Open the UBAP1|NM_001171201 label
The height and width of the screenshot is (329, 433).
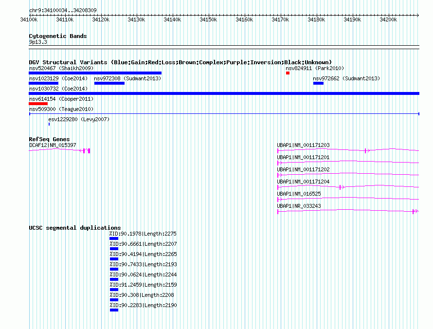click(303, 157)
